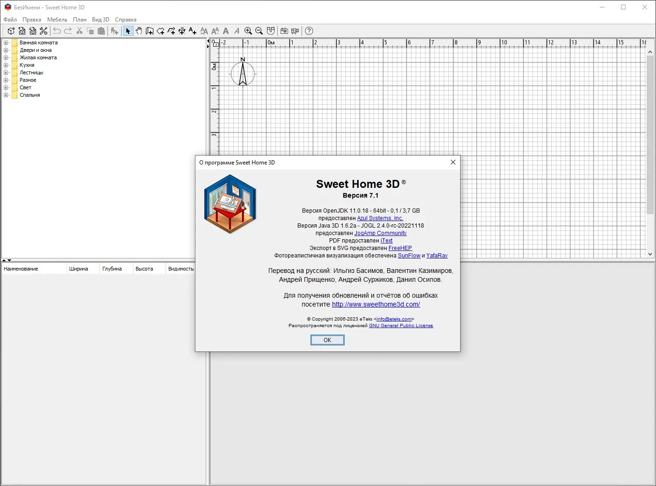656x486 pixels.
Task: Sort furniture list by Глубина column
Action: 116,269
